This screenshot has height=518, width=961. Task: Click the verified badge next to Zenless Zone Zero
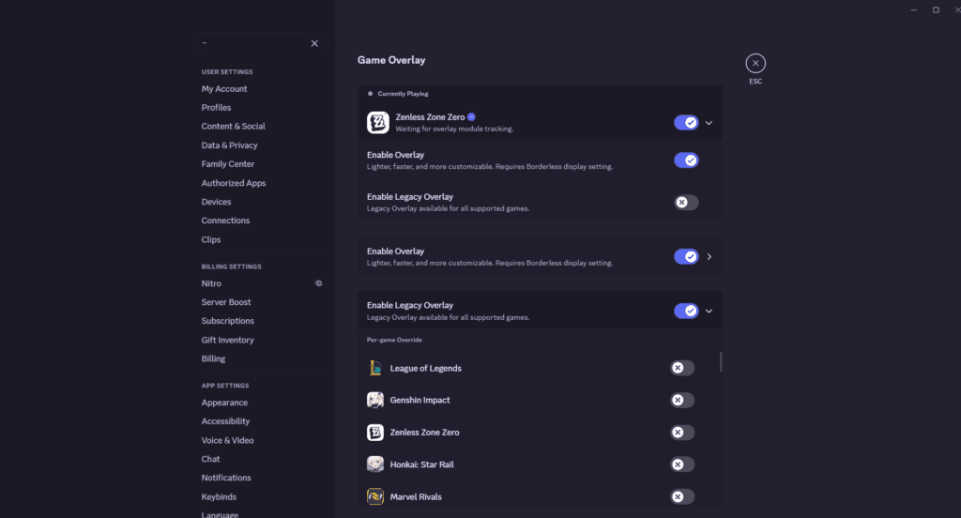click(471, 117)
